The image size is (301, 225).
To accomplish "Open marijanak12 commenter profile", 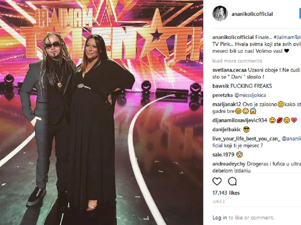I will (227, 104).
